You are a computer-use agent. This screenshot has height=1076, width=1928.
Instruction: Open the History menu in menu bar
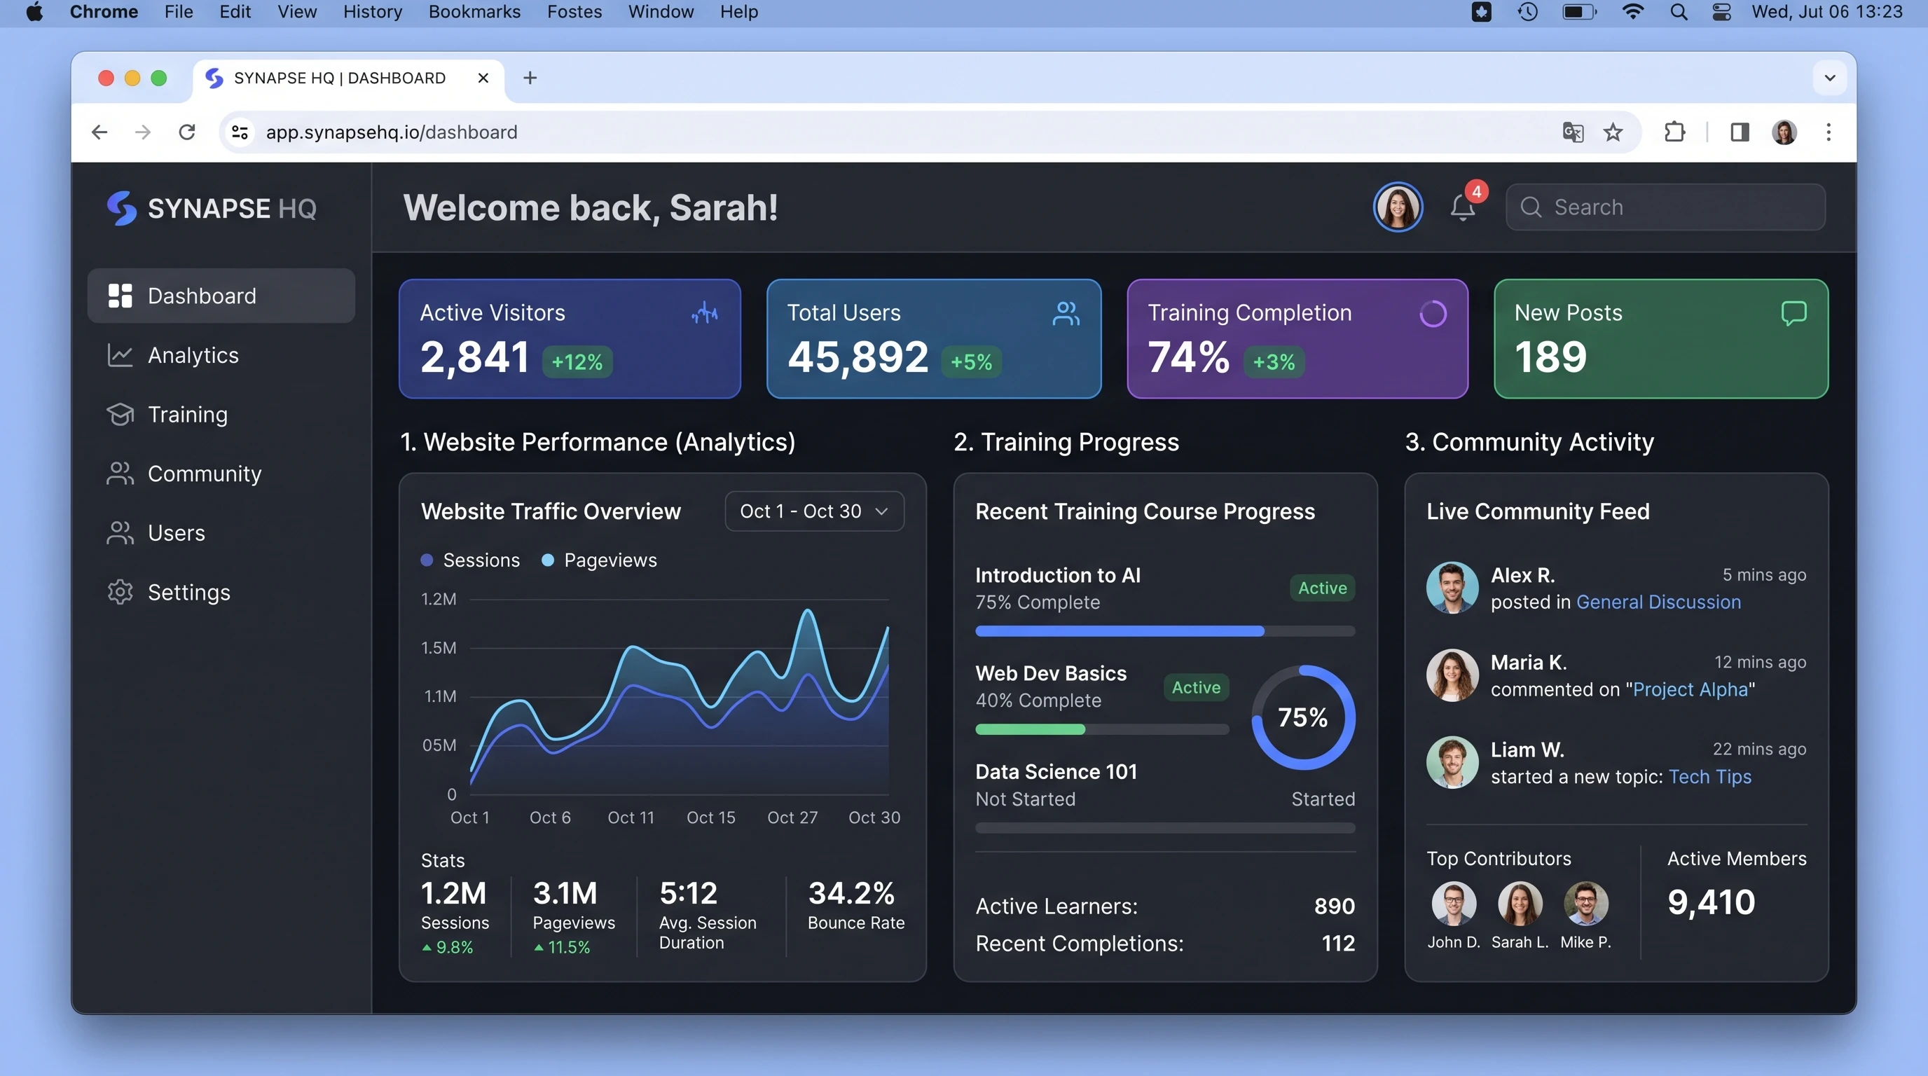[x=372, y=12]
